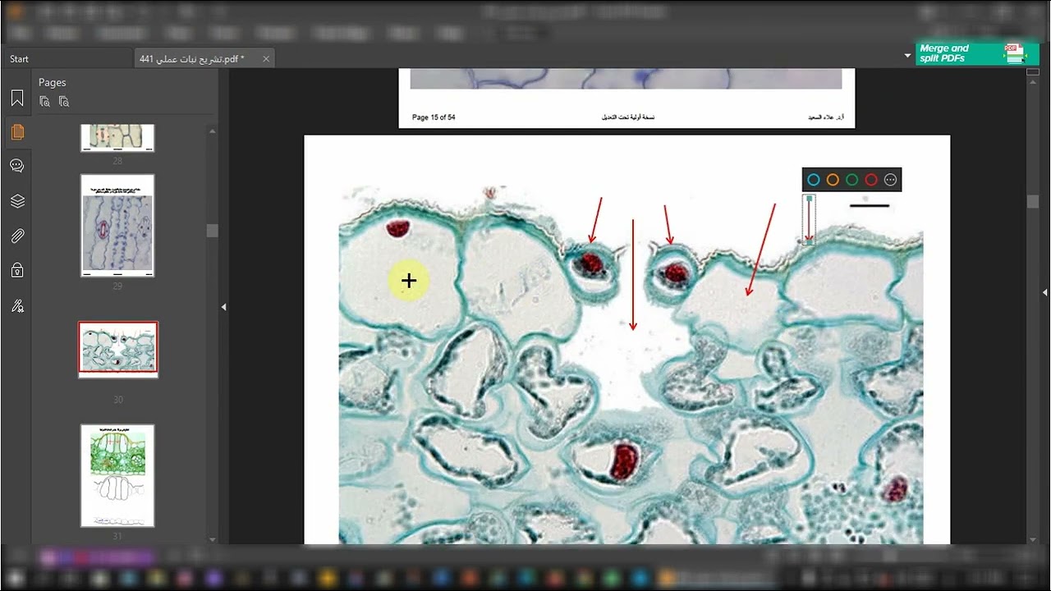Choose the red annotation color circle
Viewport: 1051px width, 591px height.
coord(871,180)
